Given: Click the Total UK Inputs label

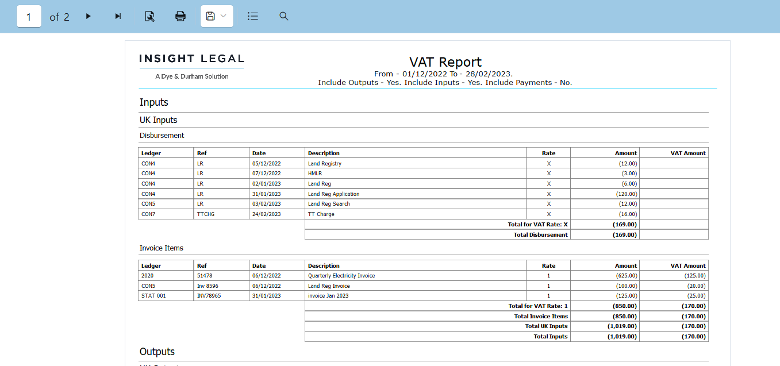Looking at the screenshot, I should pyautogui.click(x=547, y=326).
